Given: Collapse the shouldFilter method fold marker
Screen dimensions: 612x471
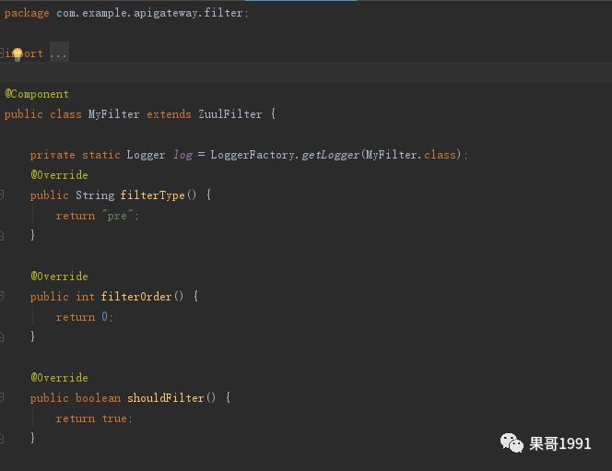Looking at the screenshot, I should [2, 397].
